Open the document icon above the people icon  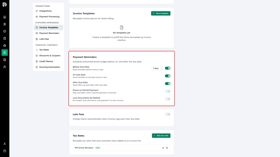tap(5, 60)
